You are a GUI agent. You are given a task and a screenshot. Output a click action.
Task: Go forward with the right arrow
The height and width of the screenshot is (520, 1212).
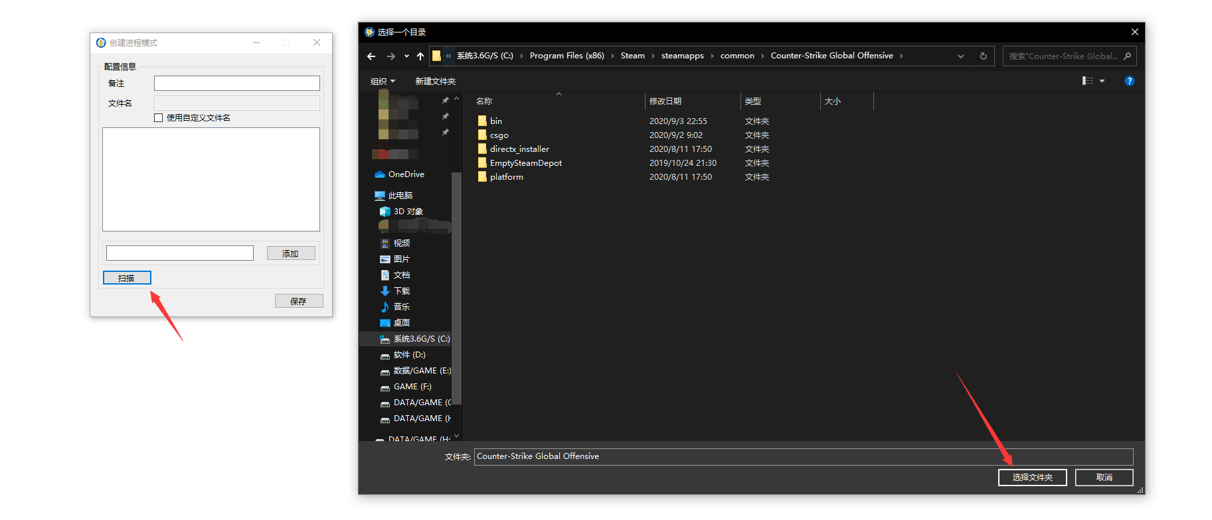click(x=390, y=56)
